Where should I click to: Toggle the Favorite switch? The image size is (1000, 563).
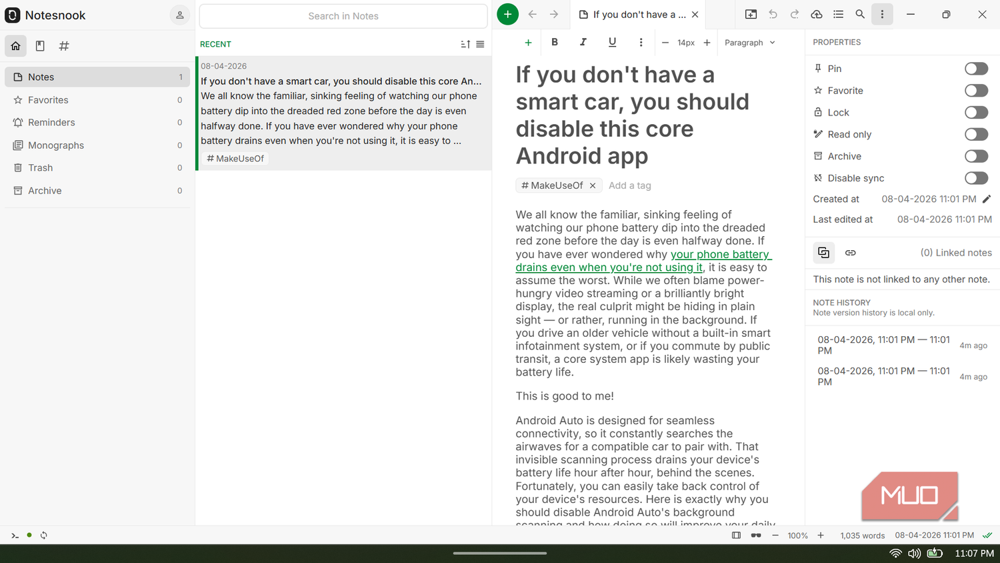[976, 91]
